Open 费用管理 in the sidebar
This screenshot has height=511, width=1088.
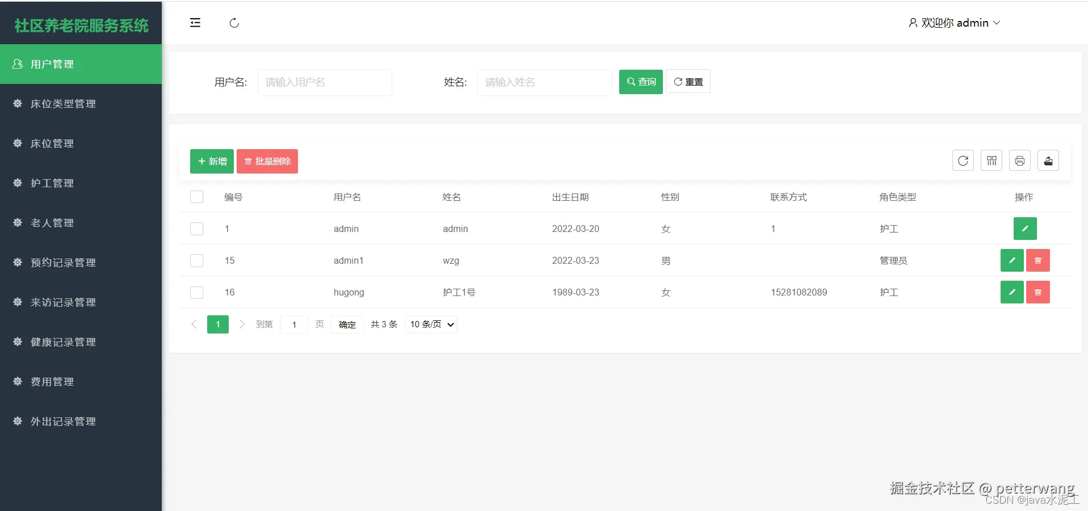[81, 382]
